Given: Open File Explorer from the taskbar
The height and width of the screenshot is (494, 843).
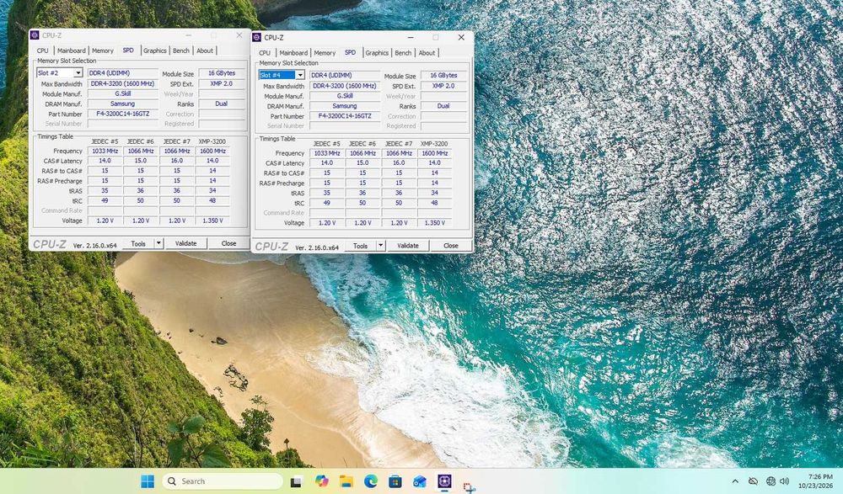Looking at the screenshot, I should tap(346, 481).
